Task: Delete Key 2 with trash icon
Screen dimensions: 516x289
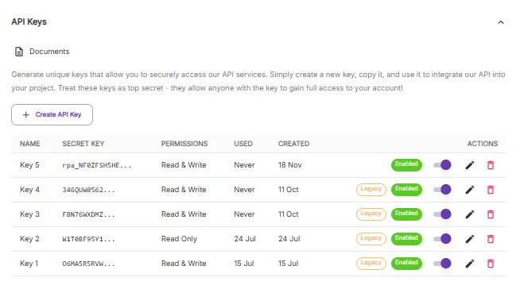Action: [x=491, y=239]
